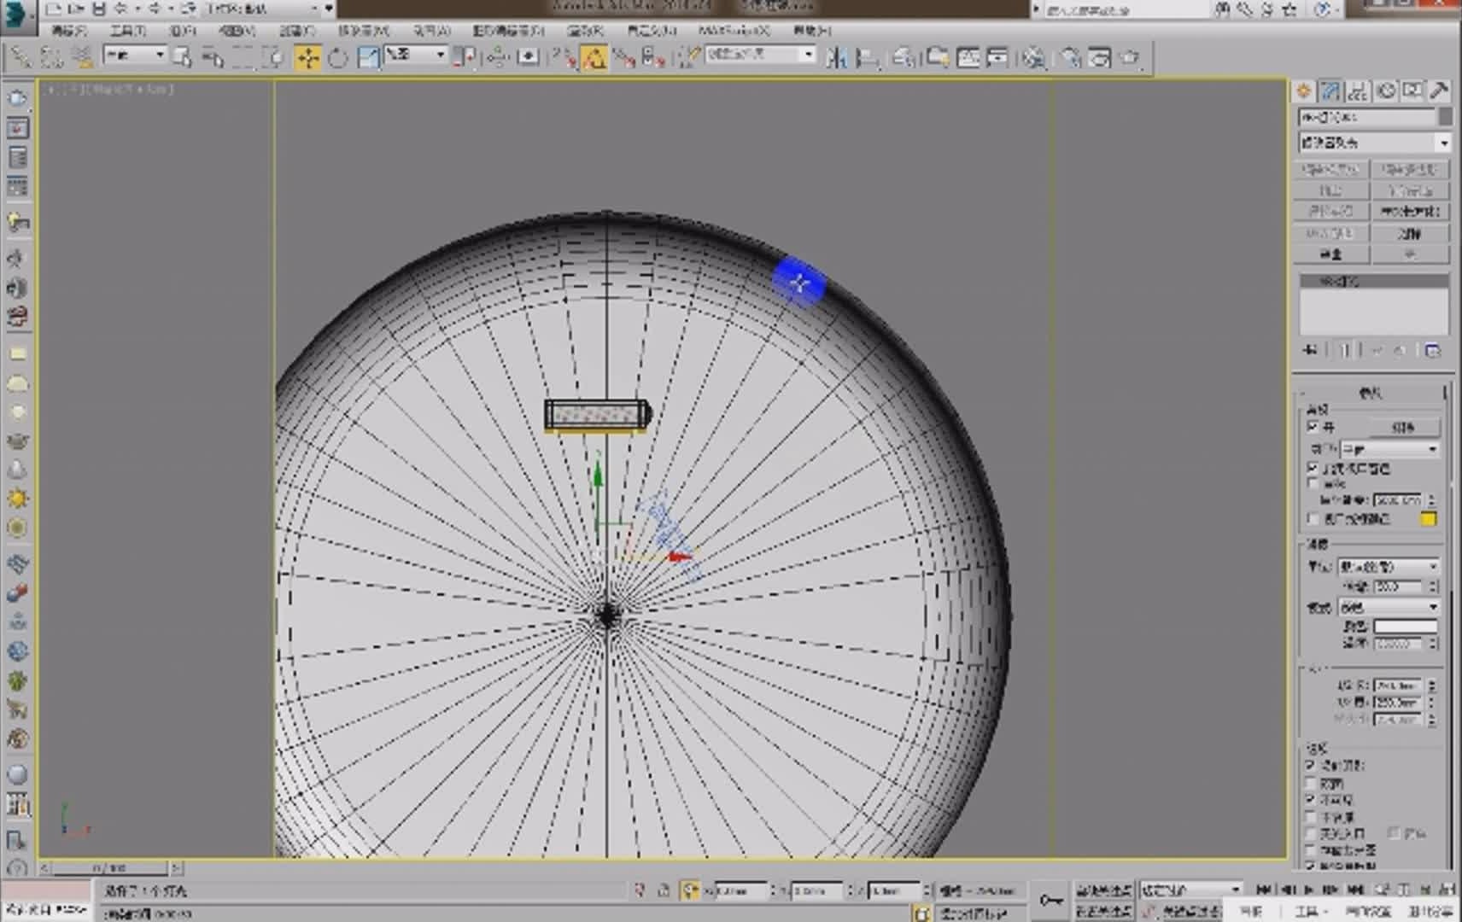This screenshot has height=922, width=1462.
Task: Click the Pin Stack icon
Action: (1311, 350)
